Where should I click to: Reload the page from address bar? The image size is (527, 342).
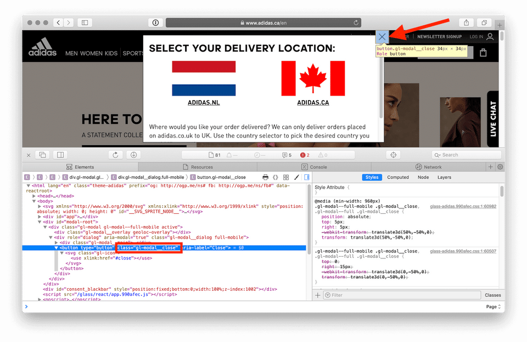(x=356, y=23)
